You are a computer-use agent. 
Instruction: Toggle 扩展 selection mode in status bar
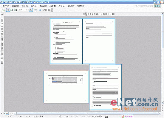[x=83, y=117]
